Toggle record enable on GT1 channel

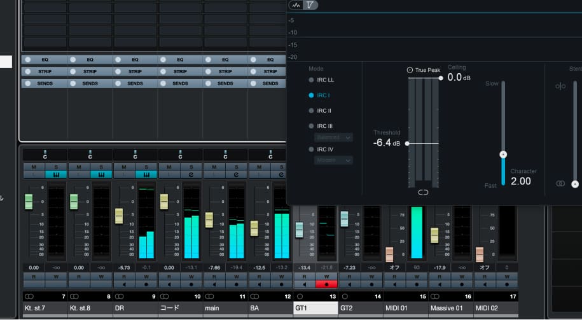click(x=327, y=284)
